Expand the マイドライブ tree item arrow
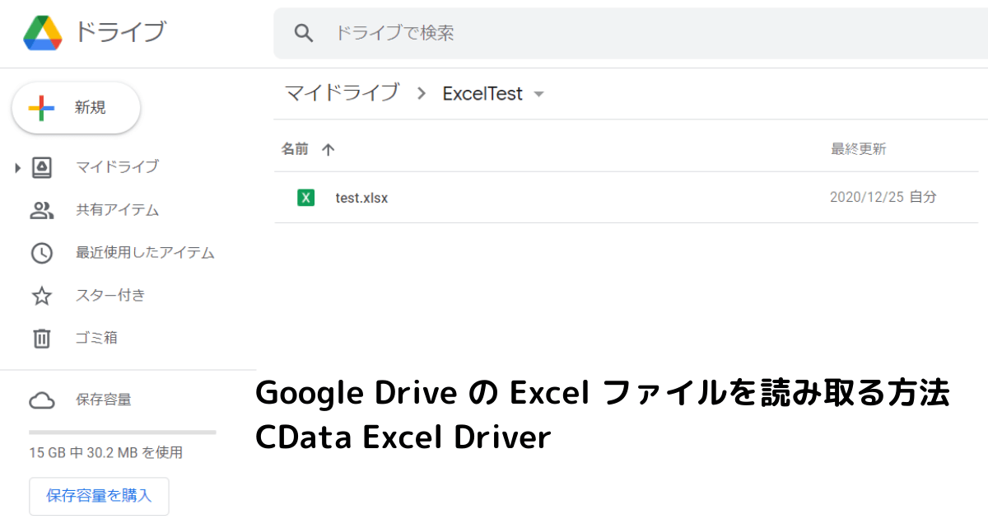Image resolution: width=988 pixels, height=519 pixels. [17, 167]
